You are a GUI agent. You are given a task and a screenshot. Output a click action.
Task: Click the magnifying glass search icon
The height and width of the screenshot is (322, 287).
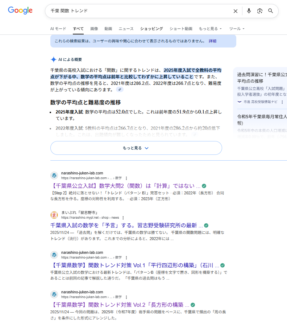pyautogui.click(x=270, y=11)
